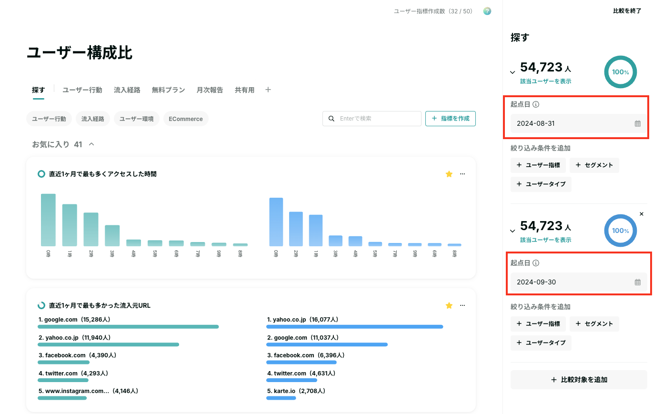653x414 pixels.
Task: Click the search magnifier icon
Action: pos(332,119)
